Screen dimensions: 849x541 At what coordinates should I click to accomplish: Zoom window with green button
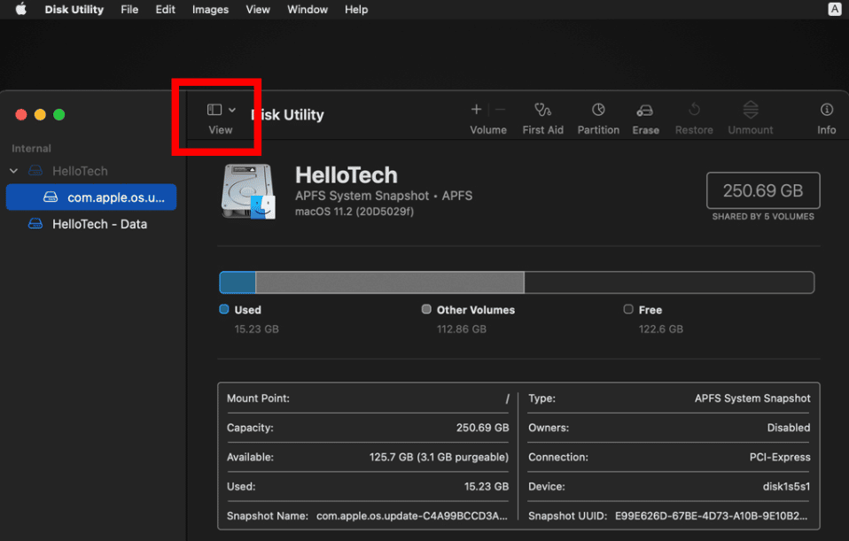tap(59, 115)
